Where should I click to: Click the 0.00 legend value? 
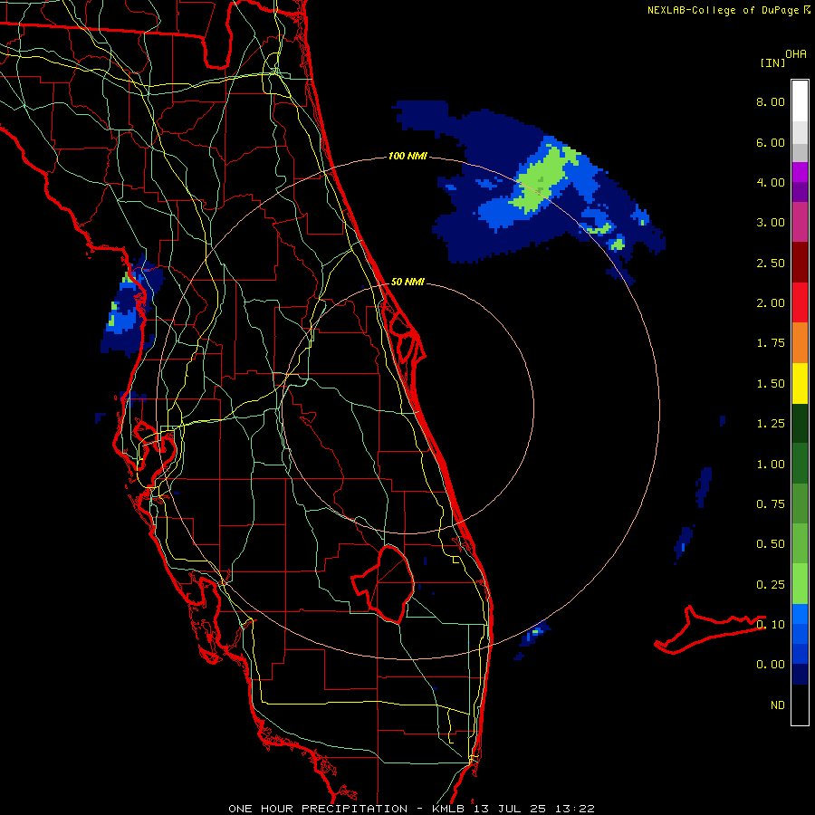(x=771, y=665)
